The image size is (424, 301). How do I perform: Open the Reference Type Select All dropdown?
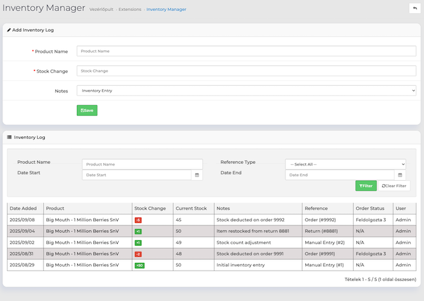click(x=345, y=164)
